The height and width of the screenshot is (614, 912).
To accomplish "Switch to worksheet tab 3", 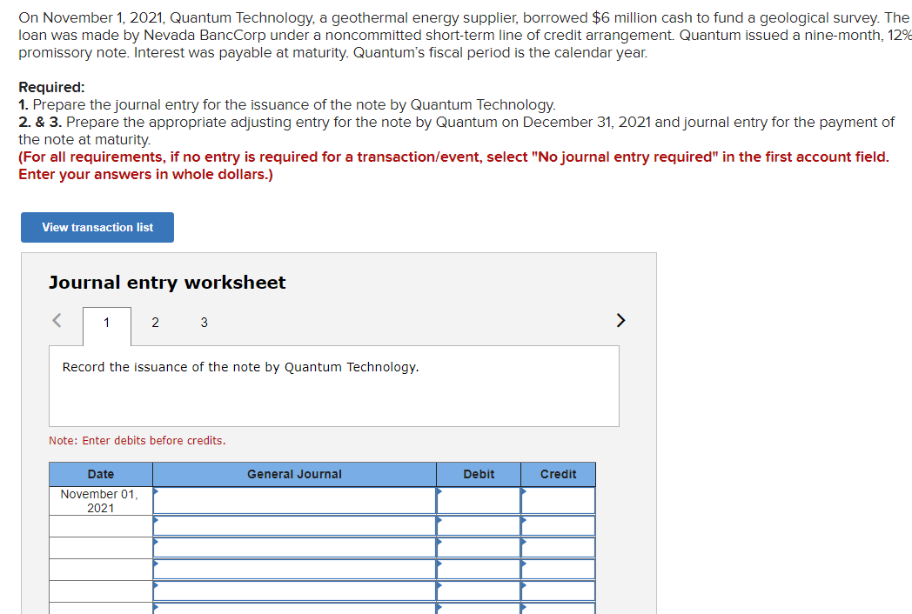I will coord(205,323).
